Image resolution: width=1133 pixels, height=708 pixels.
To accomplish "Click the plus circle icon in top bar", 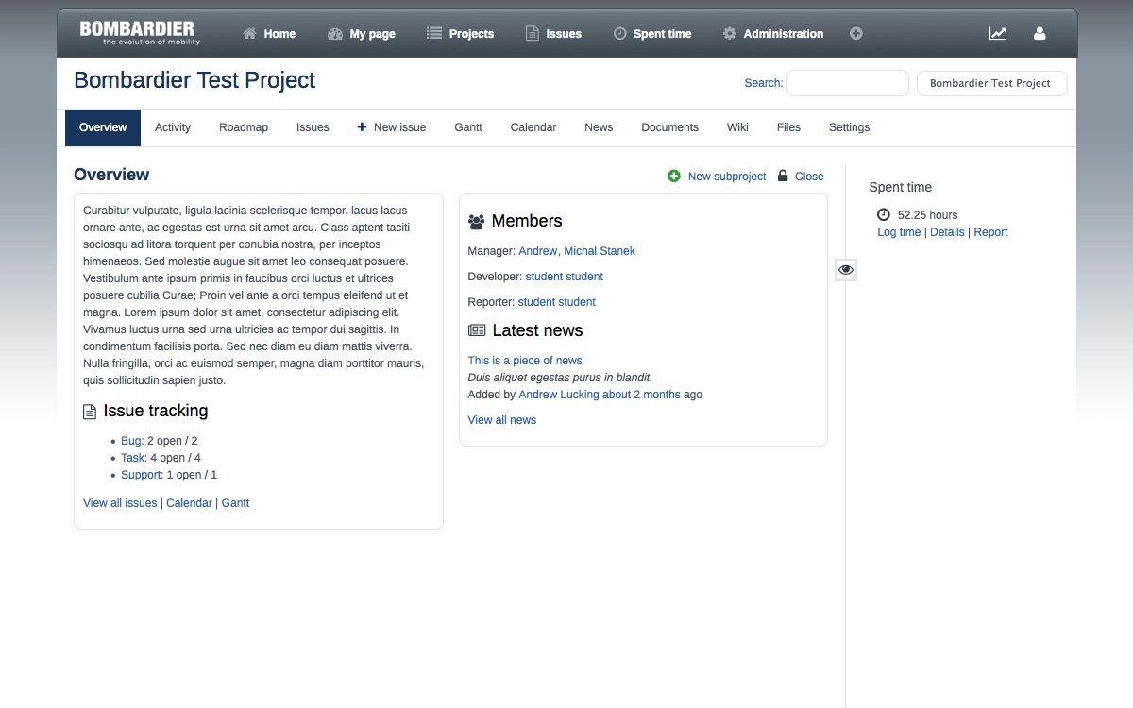I will 856,34.
